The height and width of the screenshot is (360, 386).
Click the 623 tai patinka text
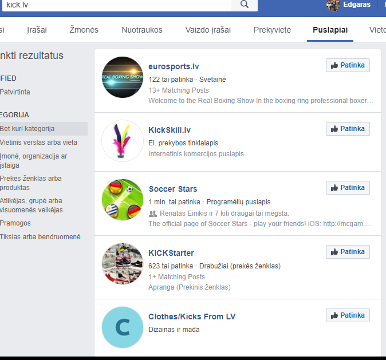pyautogui.click(x=171, y=266)
